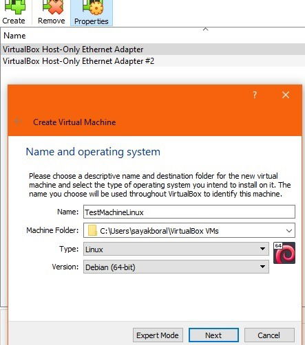Click the Remove adapter icon
The height and width of the screenshot is (345, 305).
click(x=52, y=12)
